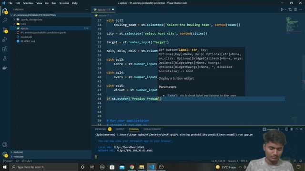Switch to the PROBLEMS panel tab
This screenshot has height=171, width=305.
103,129
